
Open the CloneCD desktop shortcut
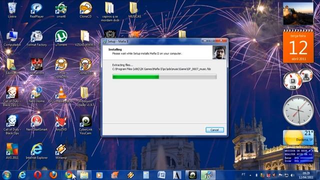click(85, 10)
